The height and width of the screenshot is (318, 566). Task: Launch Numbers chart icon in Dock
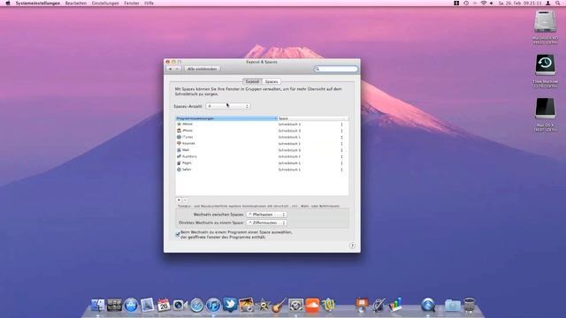395,305
